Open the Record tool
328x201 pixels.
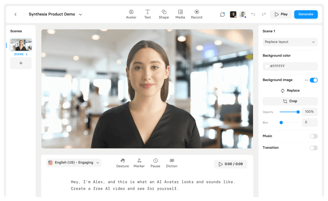click(x=196, y=14)
